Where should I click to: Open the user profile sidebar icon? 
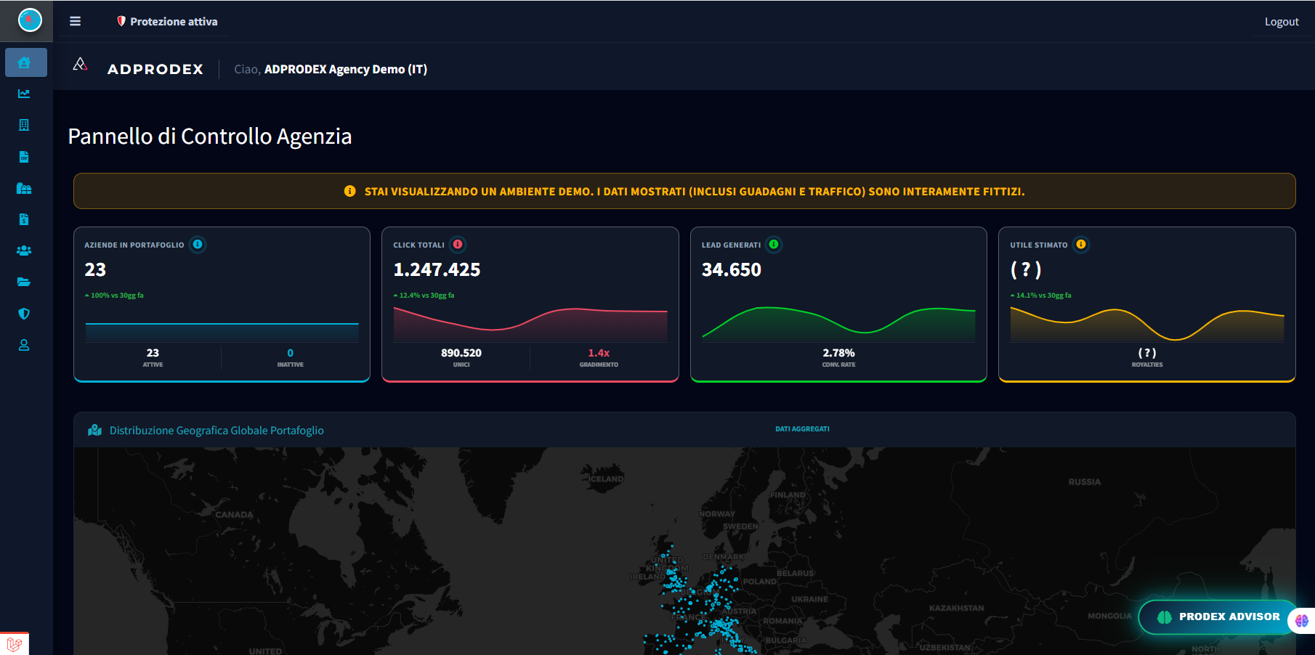[x=24, y=345]
